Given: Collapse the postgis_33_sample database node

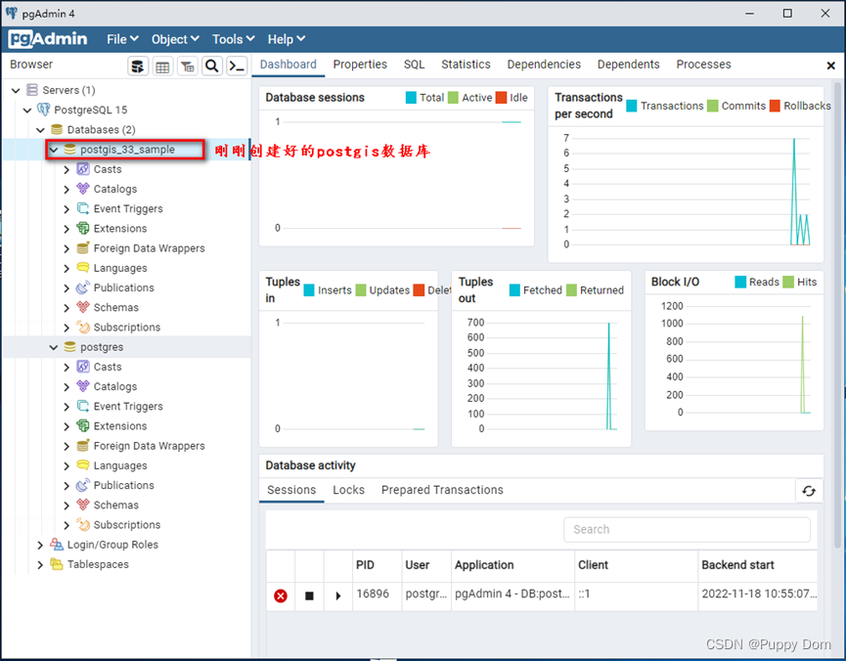Looking at the screenshot, I should tap(54, 150).
